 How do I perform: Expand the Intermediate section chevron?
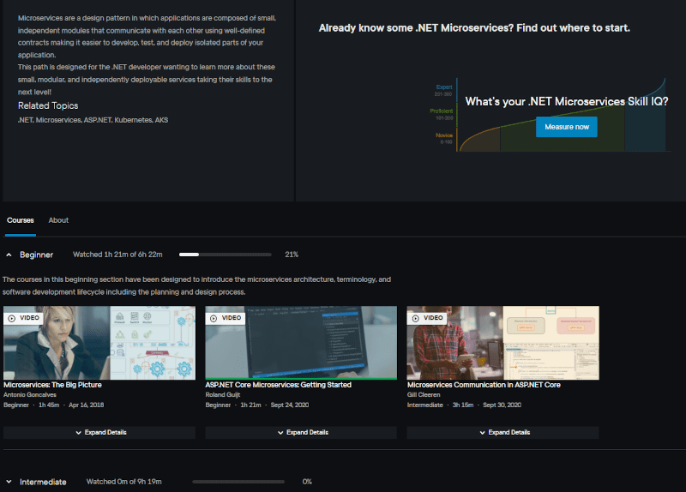(9, 482)
